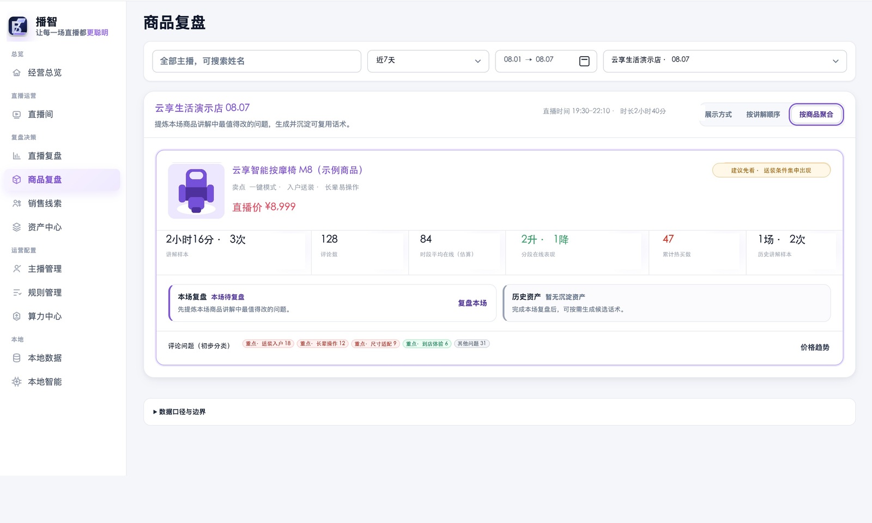Click the 全部主播 search input field
872x523 pixels.
pyautogui.click(x=257, y=61)
